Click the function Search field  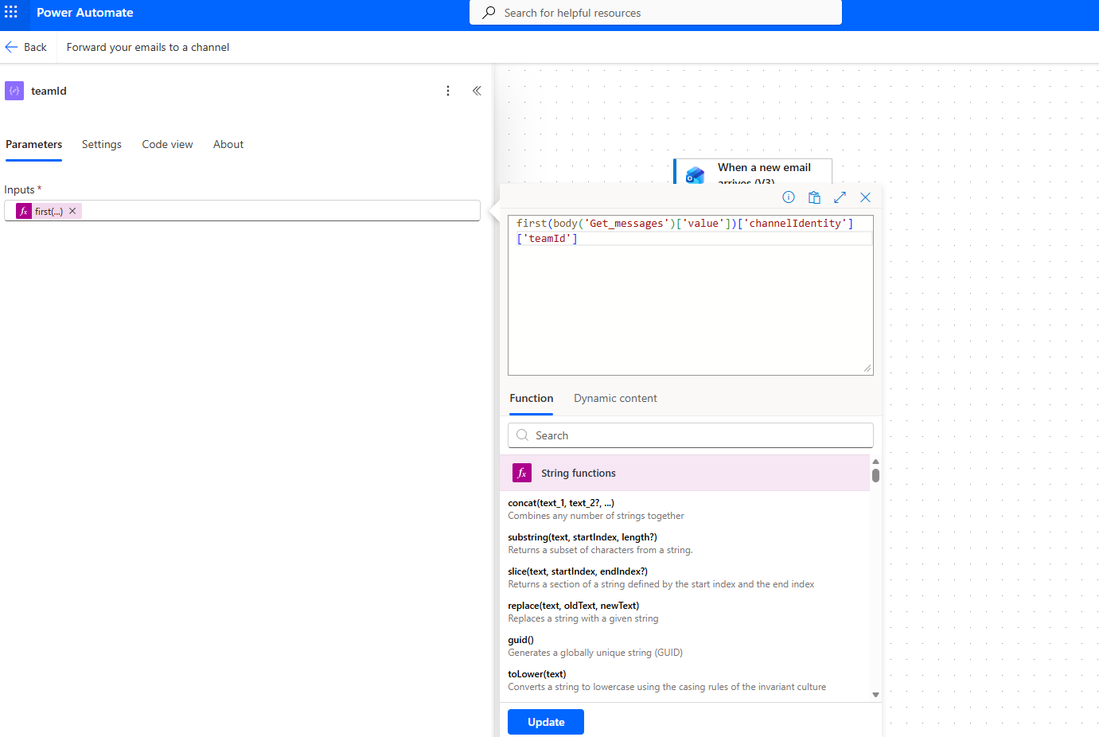(x=690, y=435)
